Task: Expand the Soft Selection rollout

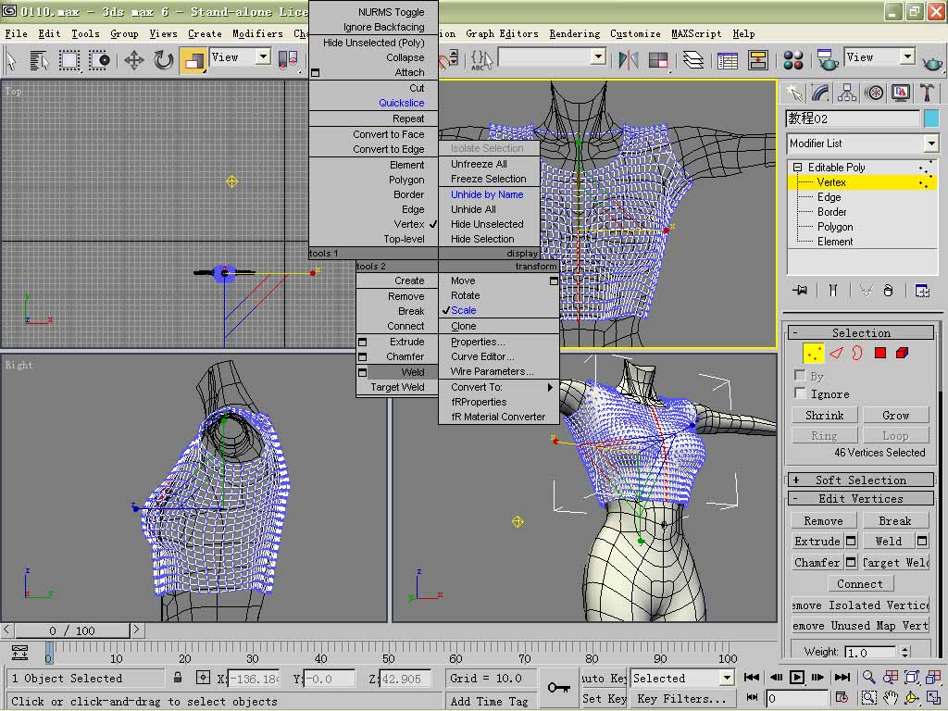Action: pos(861,480)
